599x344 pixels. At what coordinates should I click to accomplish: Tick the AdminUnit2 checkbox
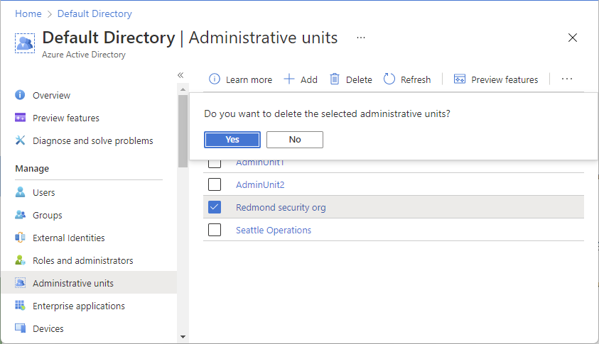pos(215,184)
